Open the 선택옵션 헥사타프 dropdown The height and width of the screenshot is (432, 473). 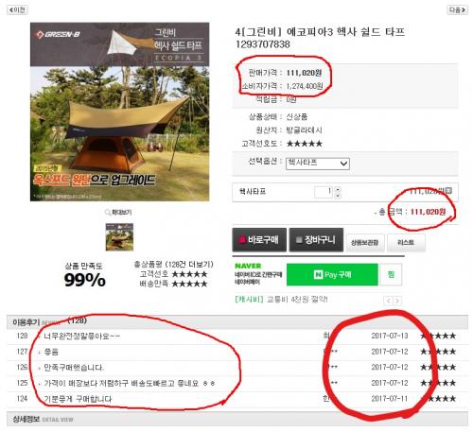tap(318, 164)
